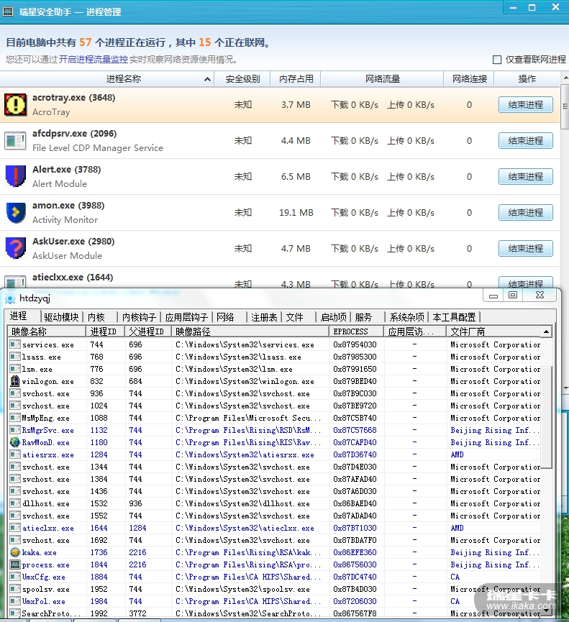Click the AskUser.exe question mark icon

click(x=15, y=249)
